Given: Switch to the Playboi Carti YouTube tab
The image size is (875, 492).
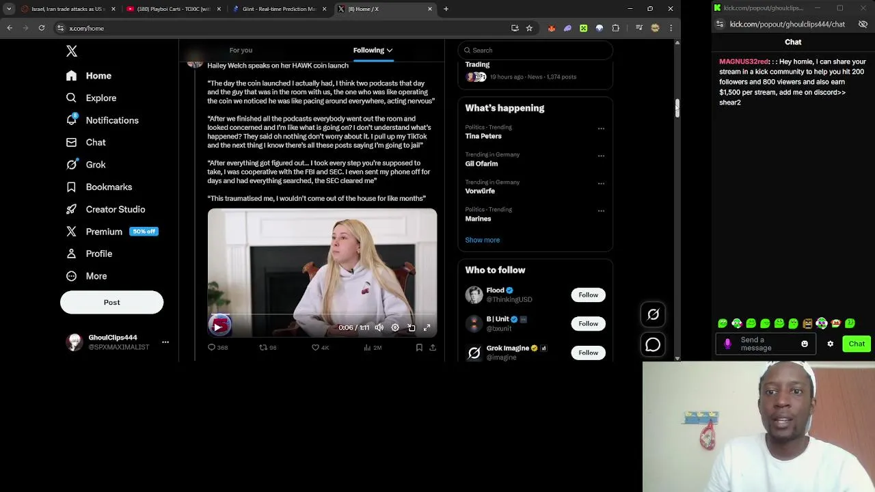Looking at the screenshot, I should [x=173, y=9].
